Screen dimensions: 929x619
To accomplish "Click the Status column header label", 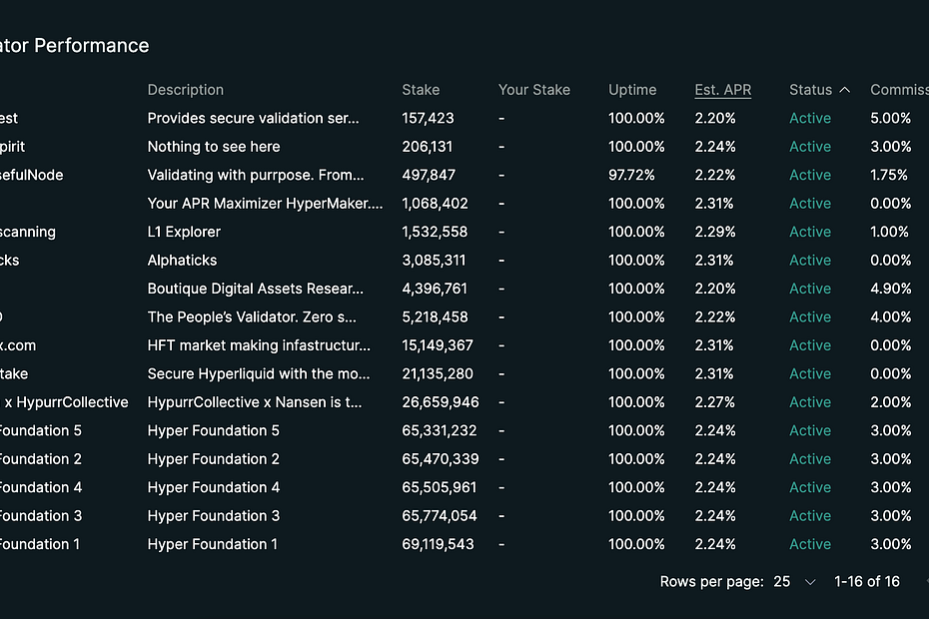I will [x=810, y=90].
